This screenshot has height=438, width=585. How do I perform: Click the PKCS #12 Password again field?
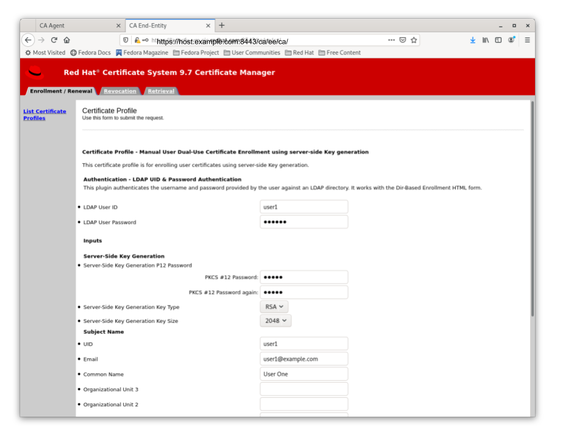coord(304,293)
